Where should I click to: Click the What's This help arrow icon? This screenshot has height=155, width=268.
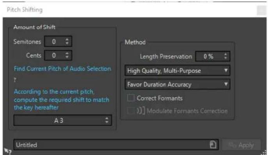tap(7, 151)
